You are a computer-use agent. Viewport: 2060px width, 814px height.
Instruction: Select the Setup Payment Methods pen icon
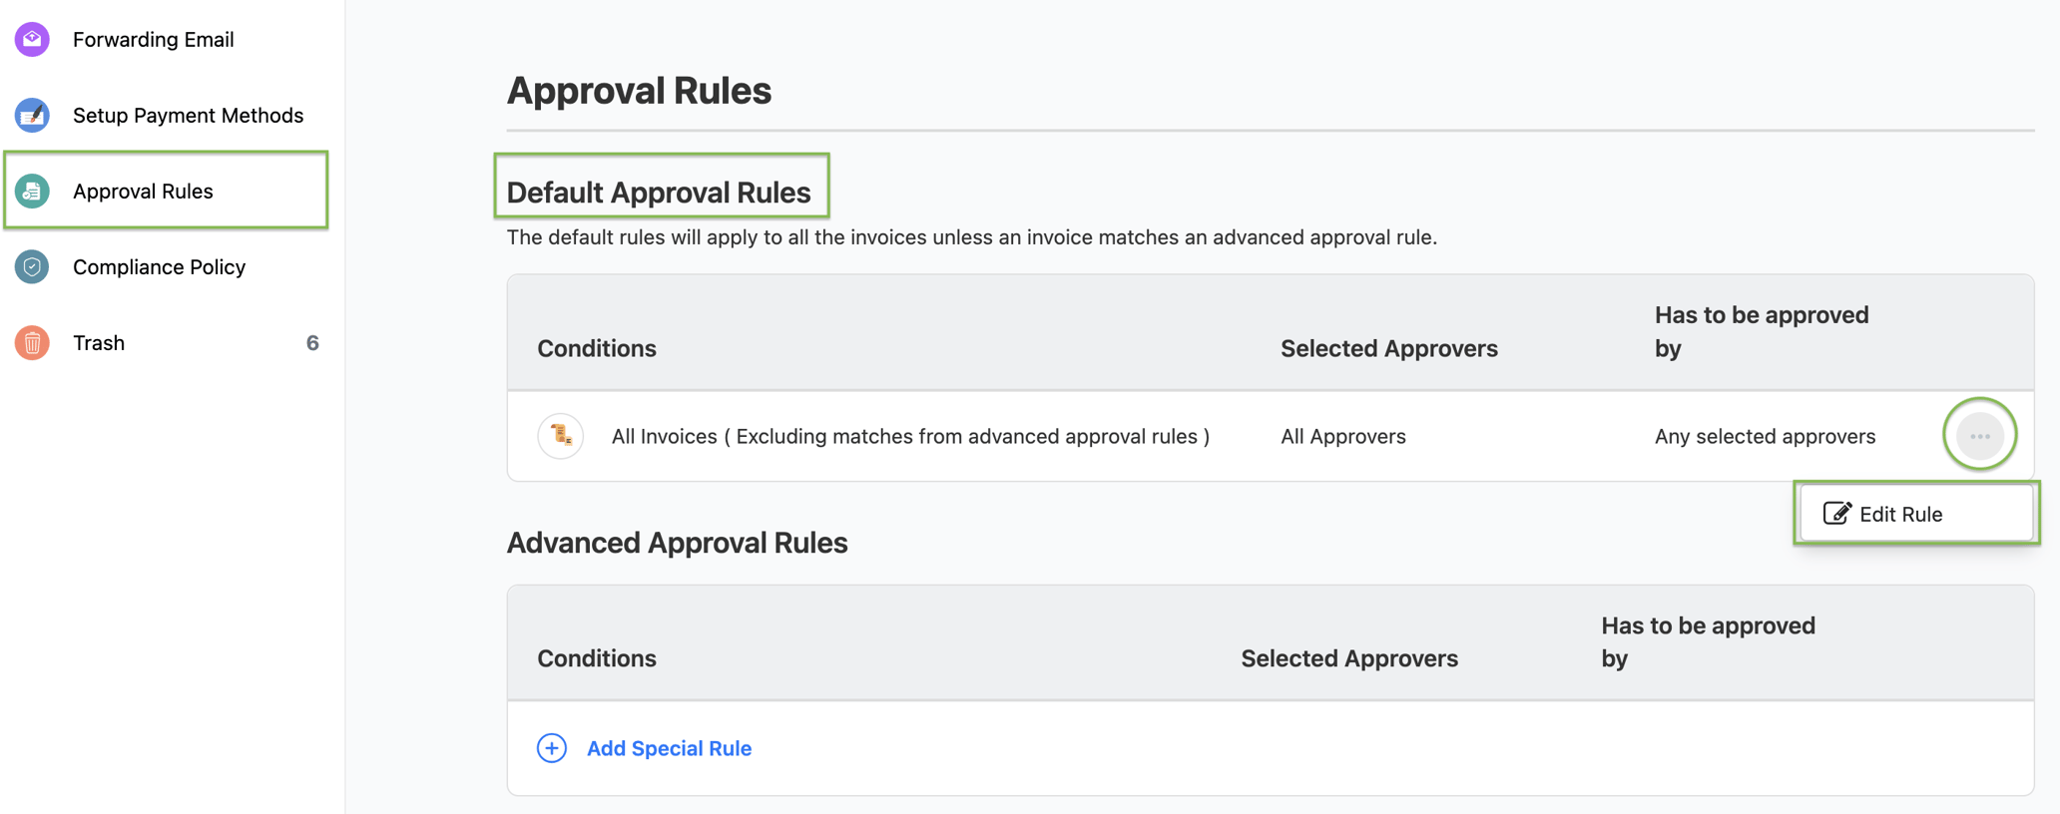[x=31, y=115]
